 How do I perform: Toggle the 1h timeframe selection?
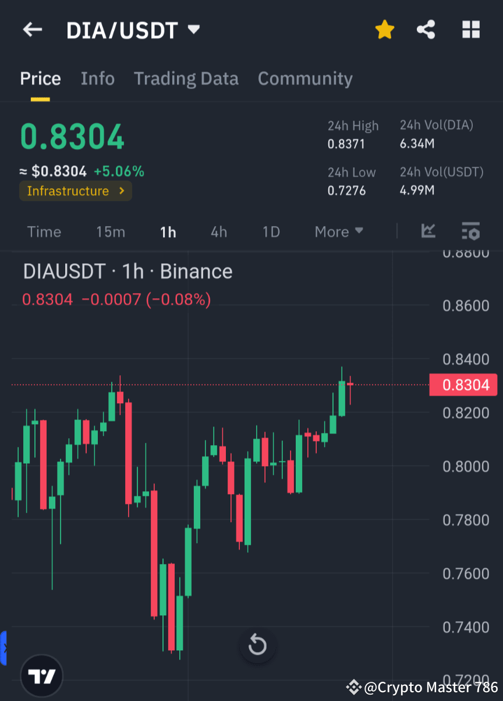coord(168,231)
